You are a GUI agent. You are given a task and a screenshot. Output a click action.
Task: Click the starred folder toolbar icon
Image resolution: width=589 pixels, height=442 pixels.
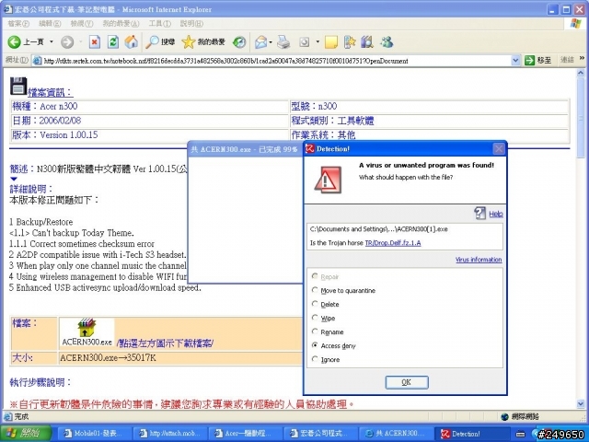coord(350,41)
